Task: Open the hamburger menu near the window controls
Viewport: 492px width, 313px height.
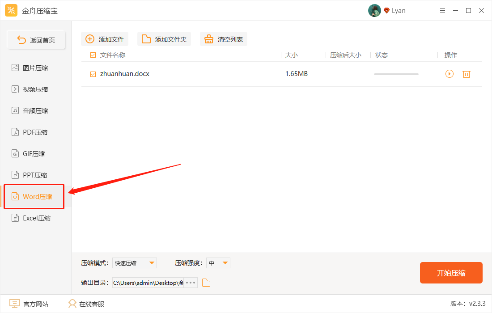Action: point(442,10)
